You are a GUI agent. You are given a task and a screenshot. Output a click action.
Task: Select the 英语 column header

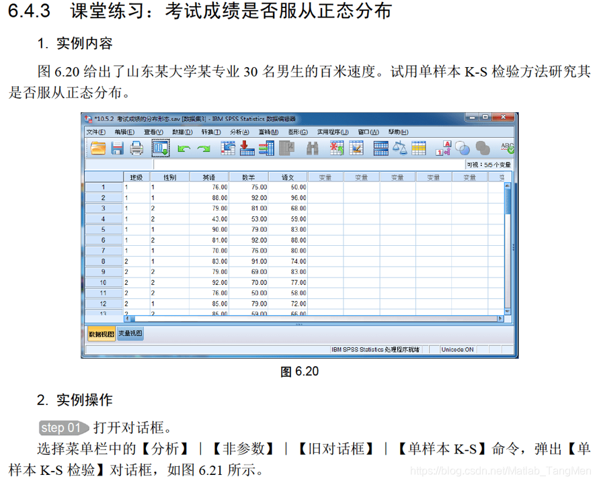point(209,177)
